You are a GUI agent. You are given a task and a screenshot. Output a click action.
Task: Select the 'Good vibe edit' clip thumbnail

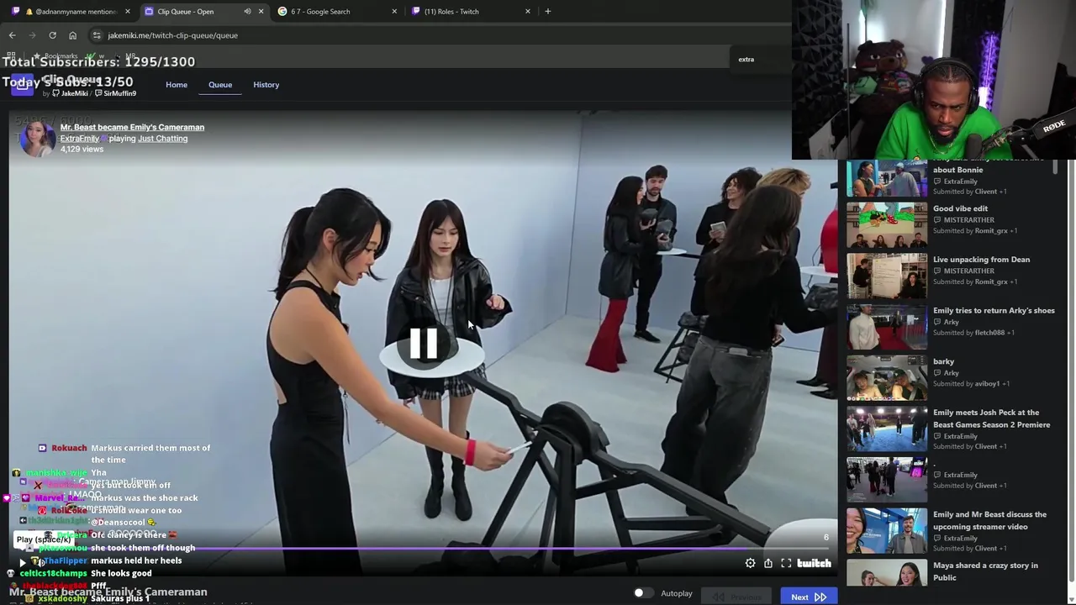point(887,224)
